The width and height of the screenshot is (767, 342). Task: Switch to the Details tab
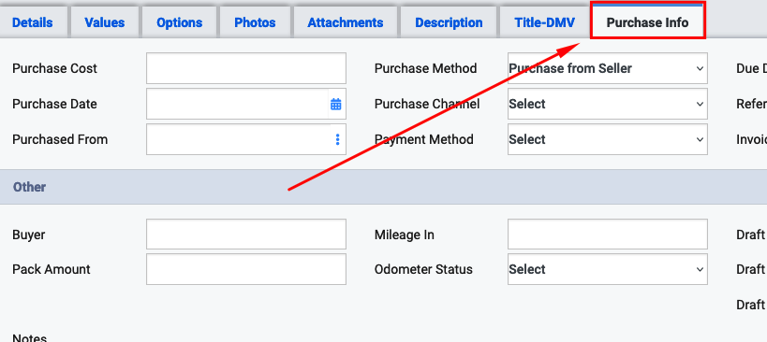tap(32, 22)
